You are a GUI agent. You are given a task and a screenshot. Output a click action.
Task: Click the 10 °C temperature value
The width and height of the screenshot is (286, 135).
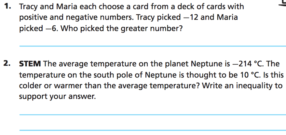pyautogui.click(x=250, y=75)
